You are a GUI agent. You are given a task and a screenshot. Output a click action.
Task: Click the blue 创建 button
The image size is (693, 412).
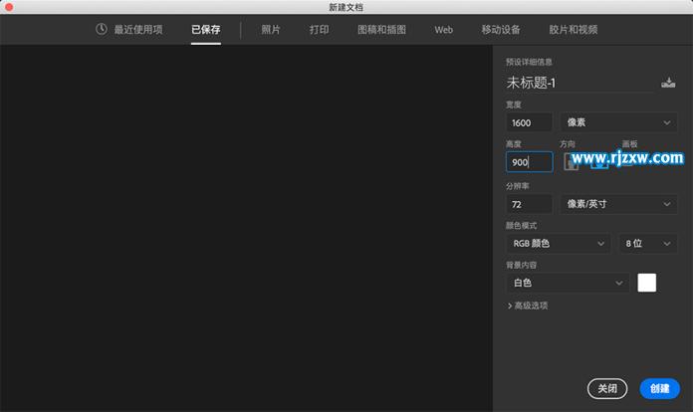coord(659,388)
